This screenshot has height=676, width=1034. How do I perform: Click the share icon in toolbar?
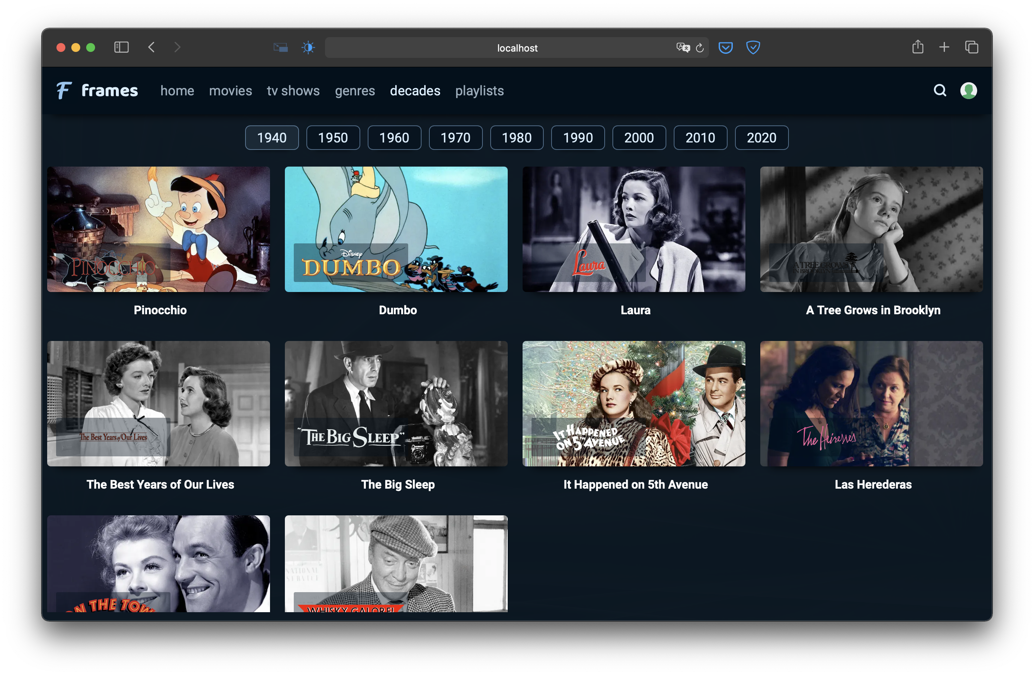click(918, 47)
